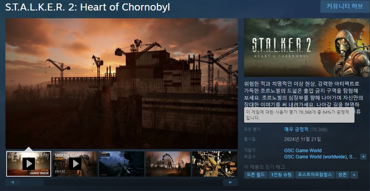Select the soldier aiming rifle screenshot thumbnail
The width and height of the screenshot is (370, 191).
[122, 164]
